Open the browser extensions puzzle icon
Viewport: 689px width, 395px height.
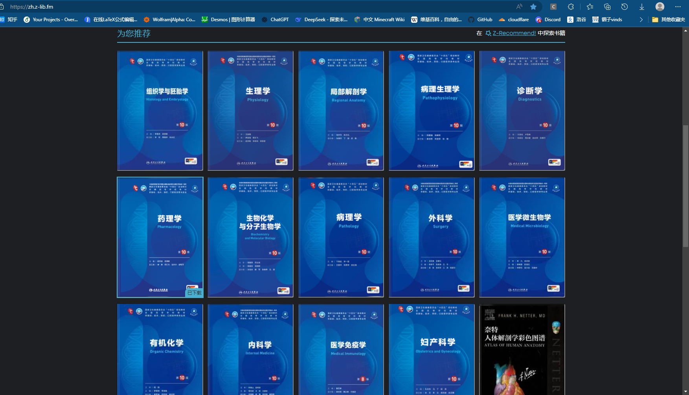(x=571, y=7)
